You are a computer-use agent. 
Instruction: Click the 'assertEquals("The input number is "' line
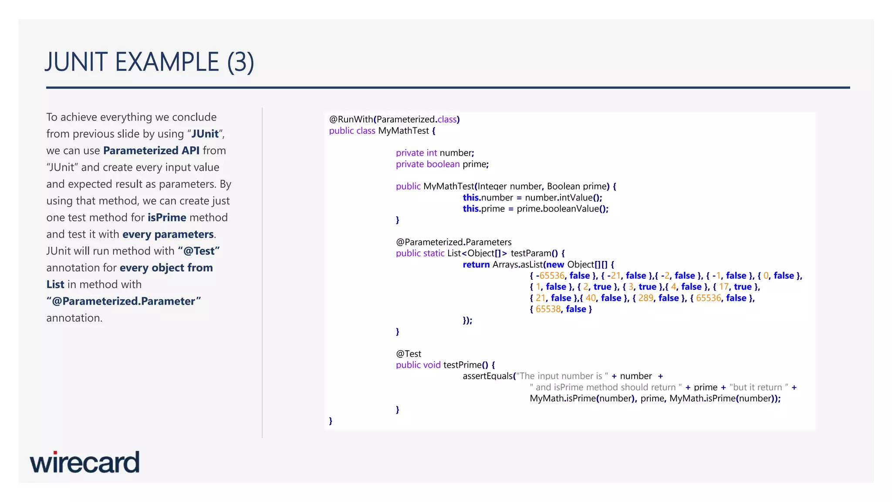pyautogui.click(x=563, y=376)
